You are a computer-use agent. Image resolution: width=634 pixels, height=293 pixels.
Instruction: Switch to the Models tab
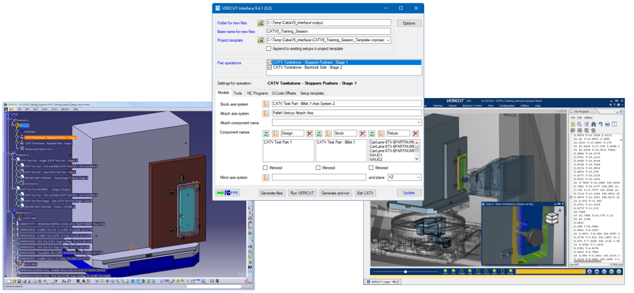coord(223,93)
